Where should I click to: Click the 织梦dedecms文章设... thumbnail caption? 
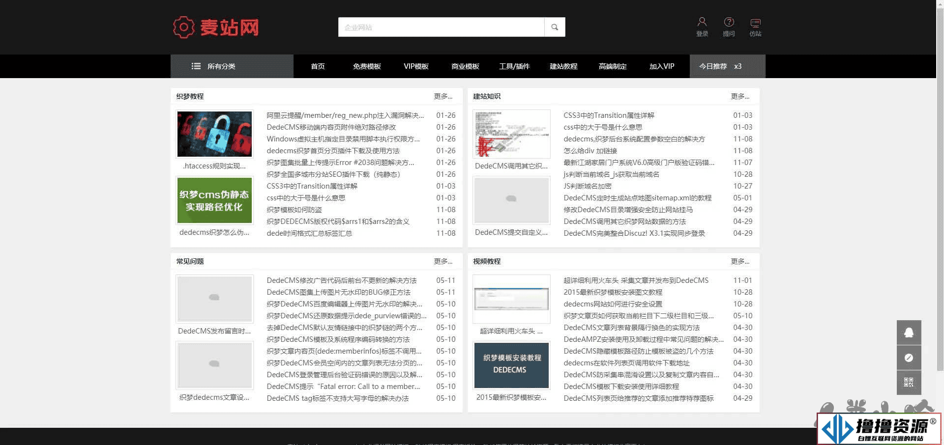pyautogui.click(x=214, y=397)
